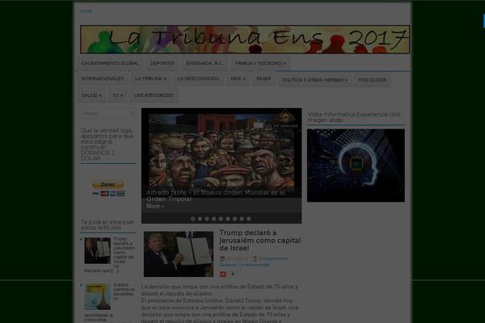Click the crowd mural slider image
485x323 pixels.
(221, 153)
